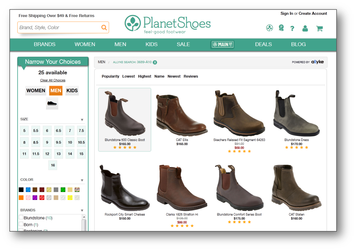
Task: Sort results by Name
Action: click(159, 77)
